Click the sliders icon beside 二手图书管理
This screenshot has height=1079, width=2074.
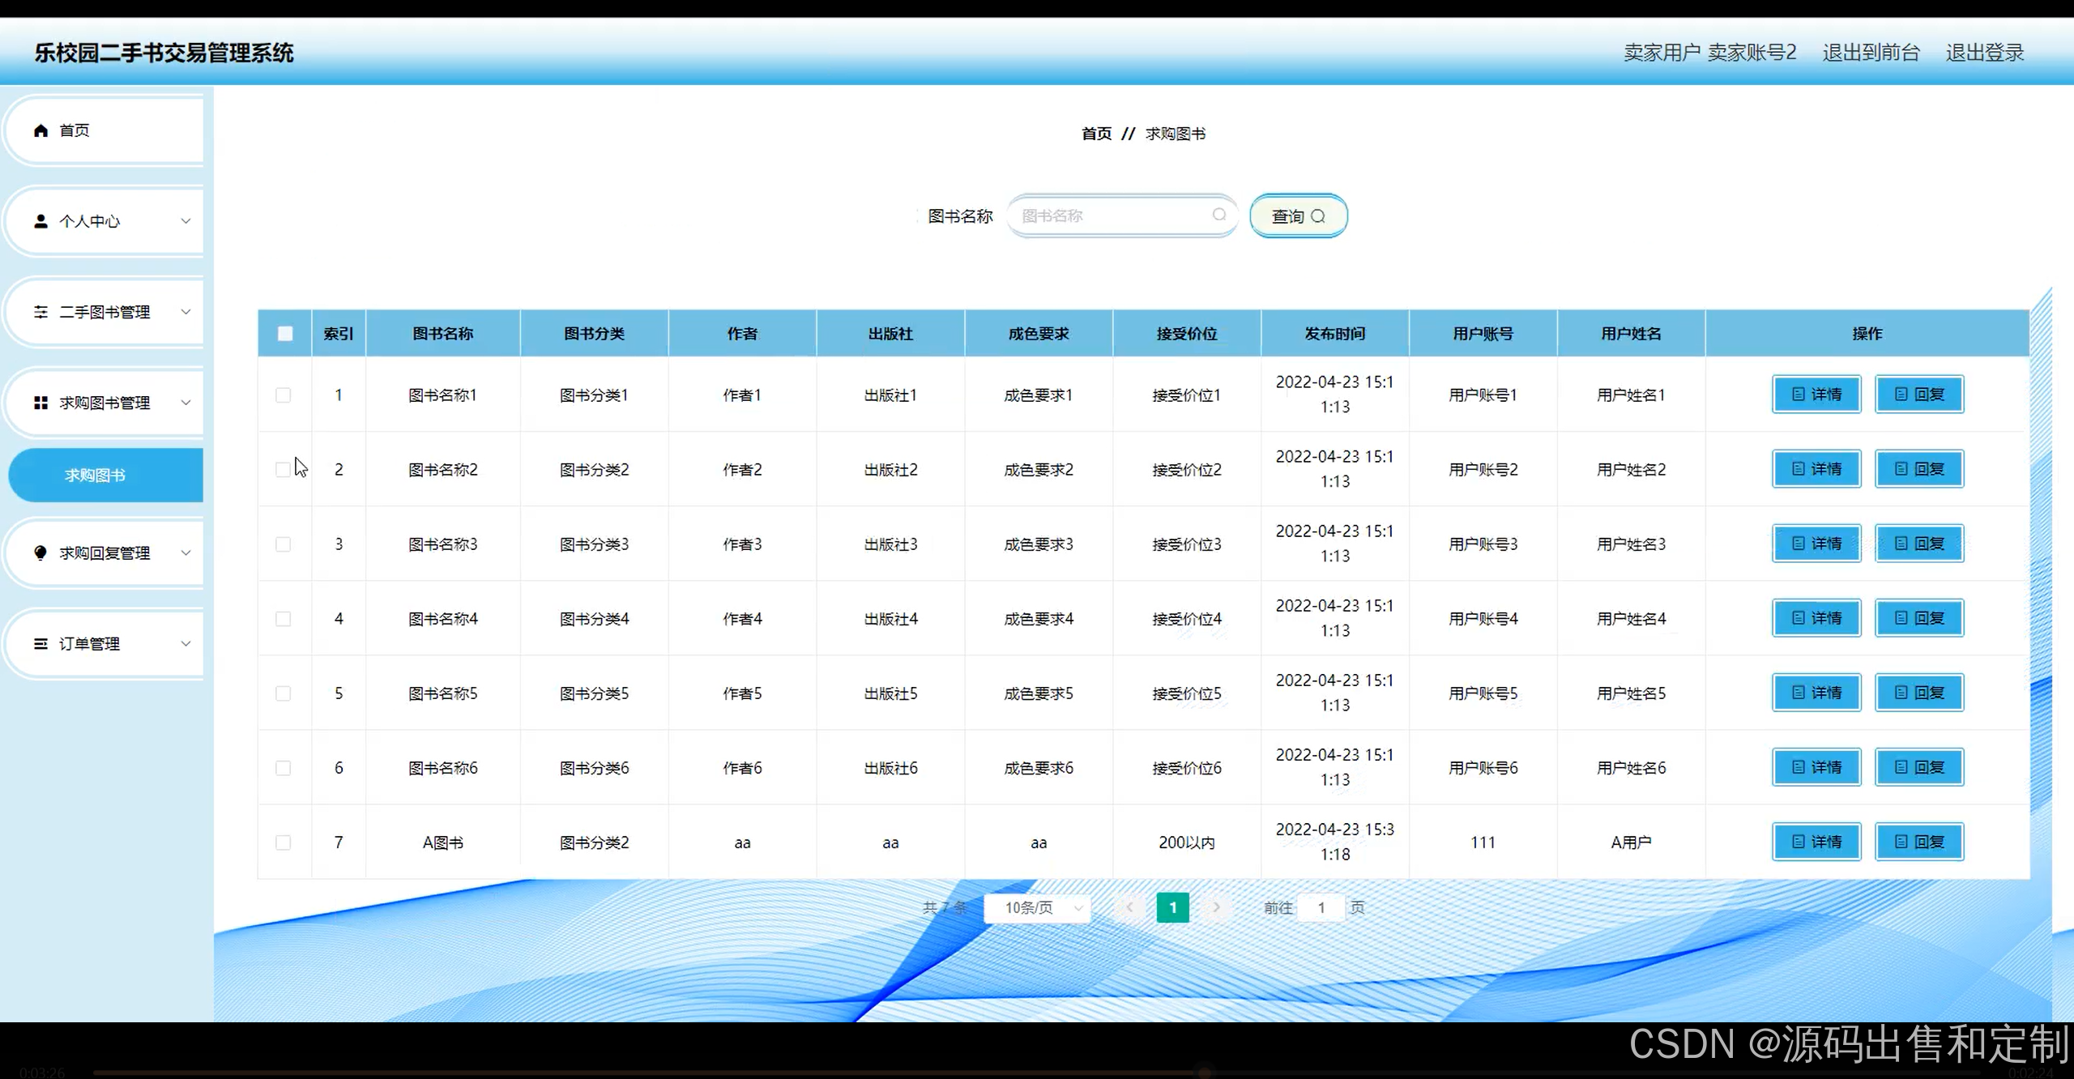click(41, 312)
